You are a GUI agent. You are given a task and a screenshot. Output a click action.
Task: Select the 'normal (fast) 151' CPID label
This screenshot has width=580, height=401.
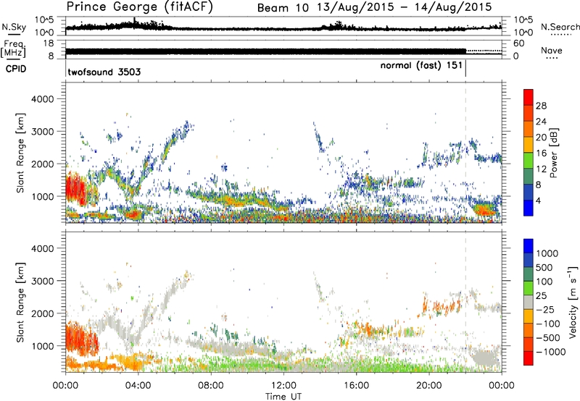coord(421,66)
